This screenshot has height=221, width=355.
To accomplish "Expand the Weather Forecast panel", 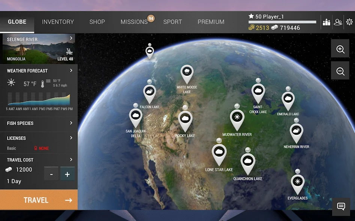I will click(39, 71).
